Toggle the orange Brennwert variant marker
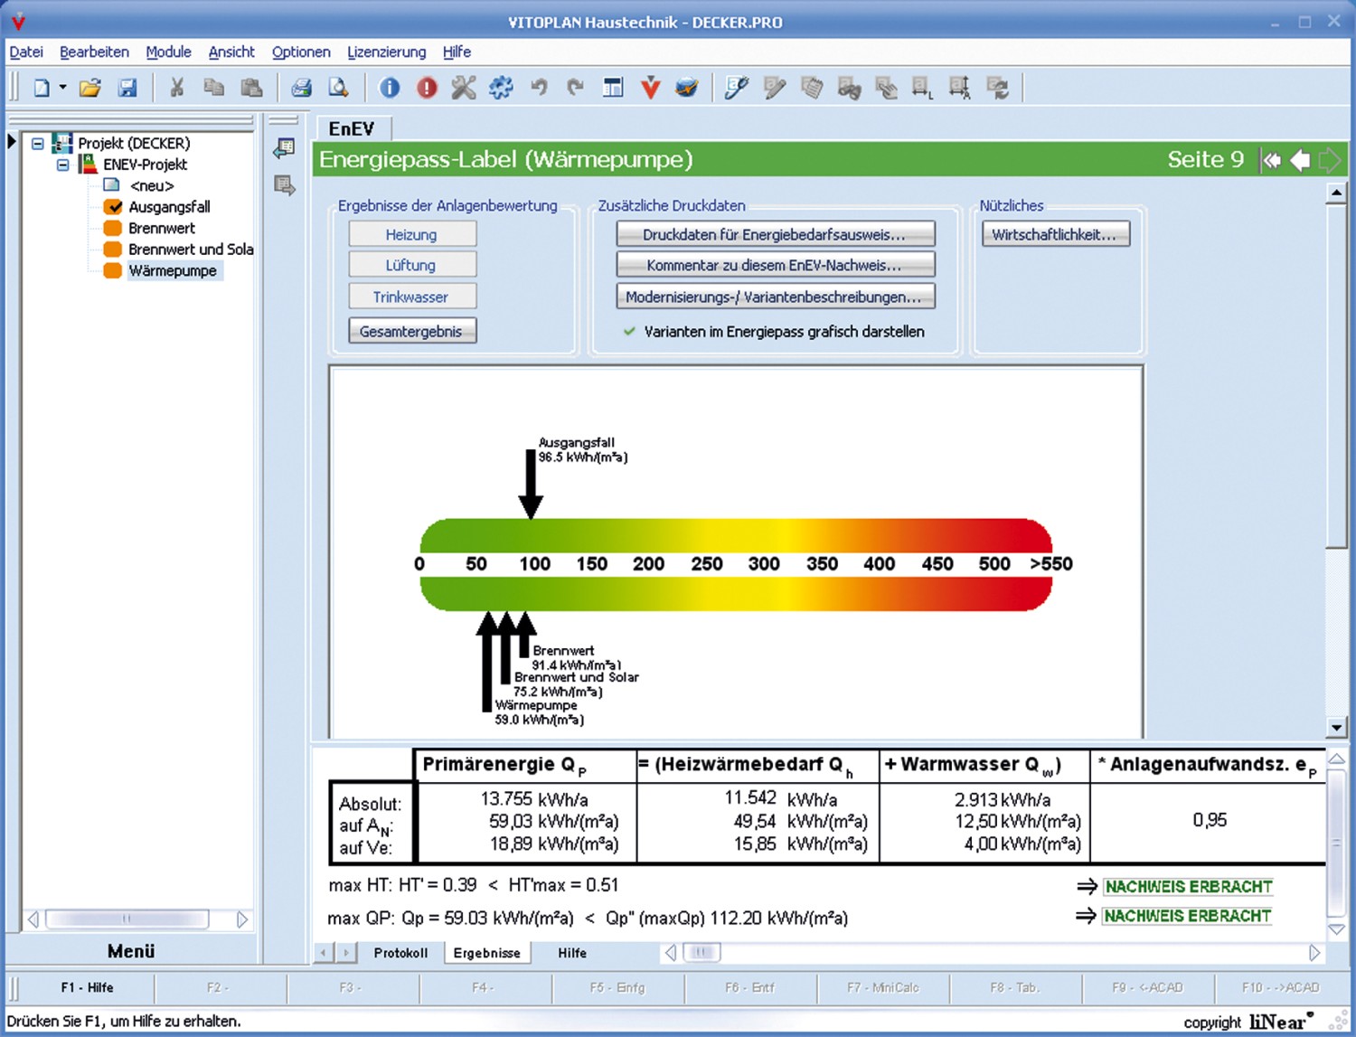1356x1037 pixels. [112, 228]
